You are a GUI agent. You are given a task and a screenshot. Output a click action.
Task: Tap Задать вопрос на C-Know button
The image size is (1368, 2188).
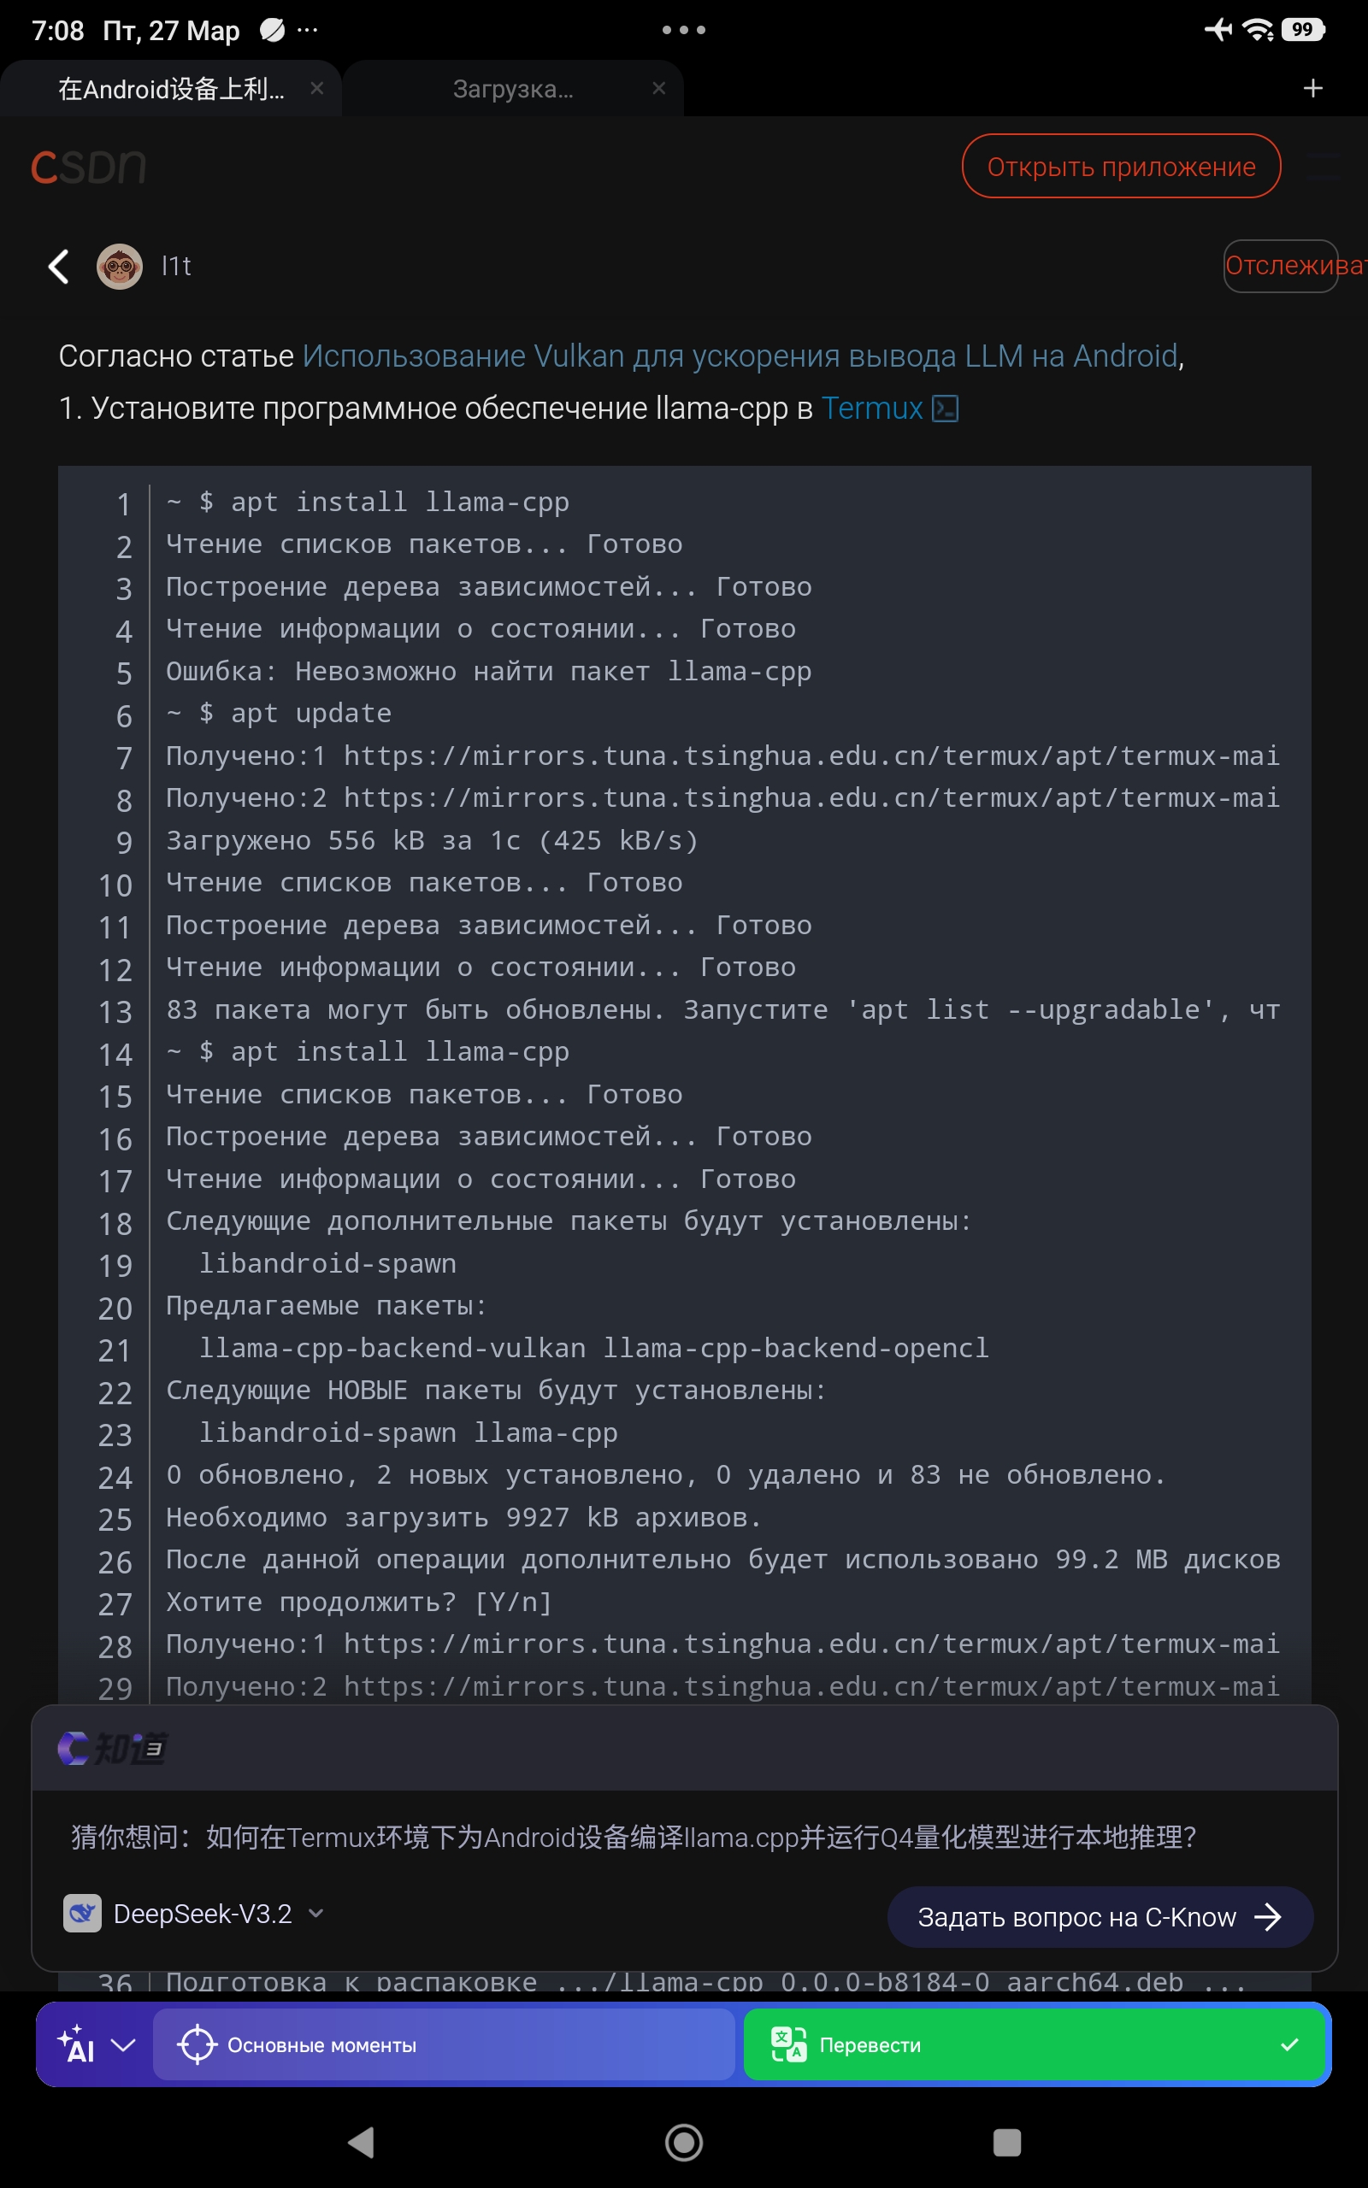pyautogui.click(x=1100, y=1917)
